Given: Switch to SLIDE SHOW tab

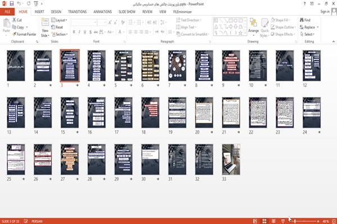Looking at the screenshot, I should (127, 12).
